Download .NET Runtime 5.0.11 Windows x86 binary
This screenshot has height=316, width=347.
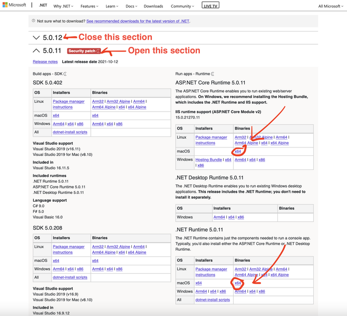coord(262,291)
